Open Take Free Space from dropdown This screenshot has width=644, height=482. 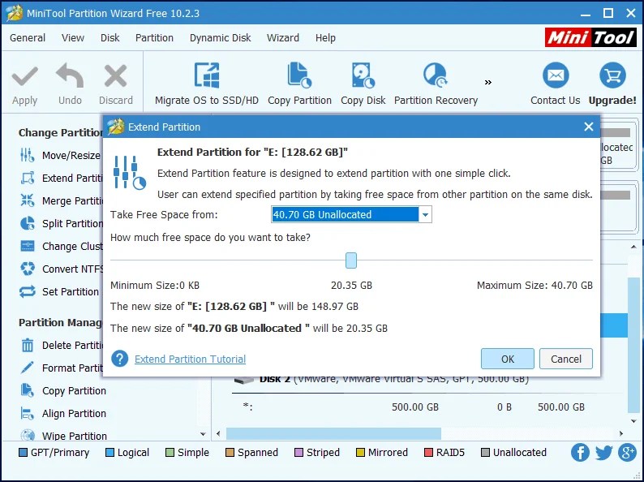pos(425,214)
